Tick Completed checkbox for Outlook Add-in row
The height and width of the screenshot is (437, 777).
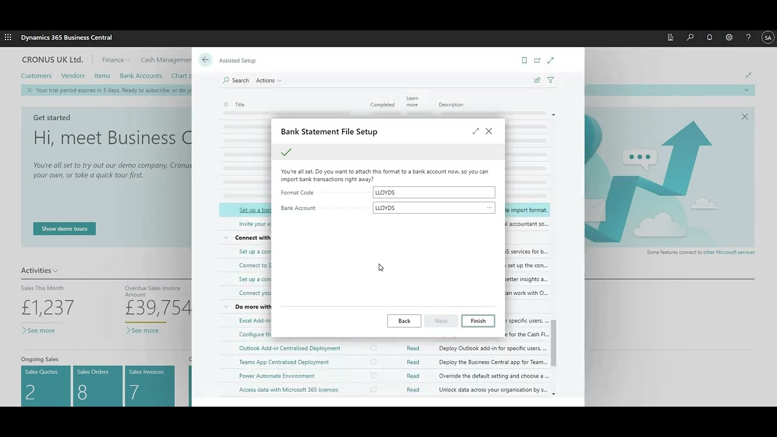[x=373, y=348]
